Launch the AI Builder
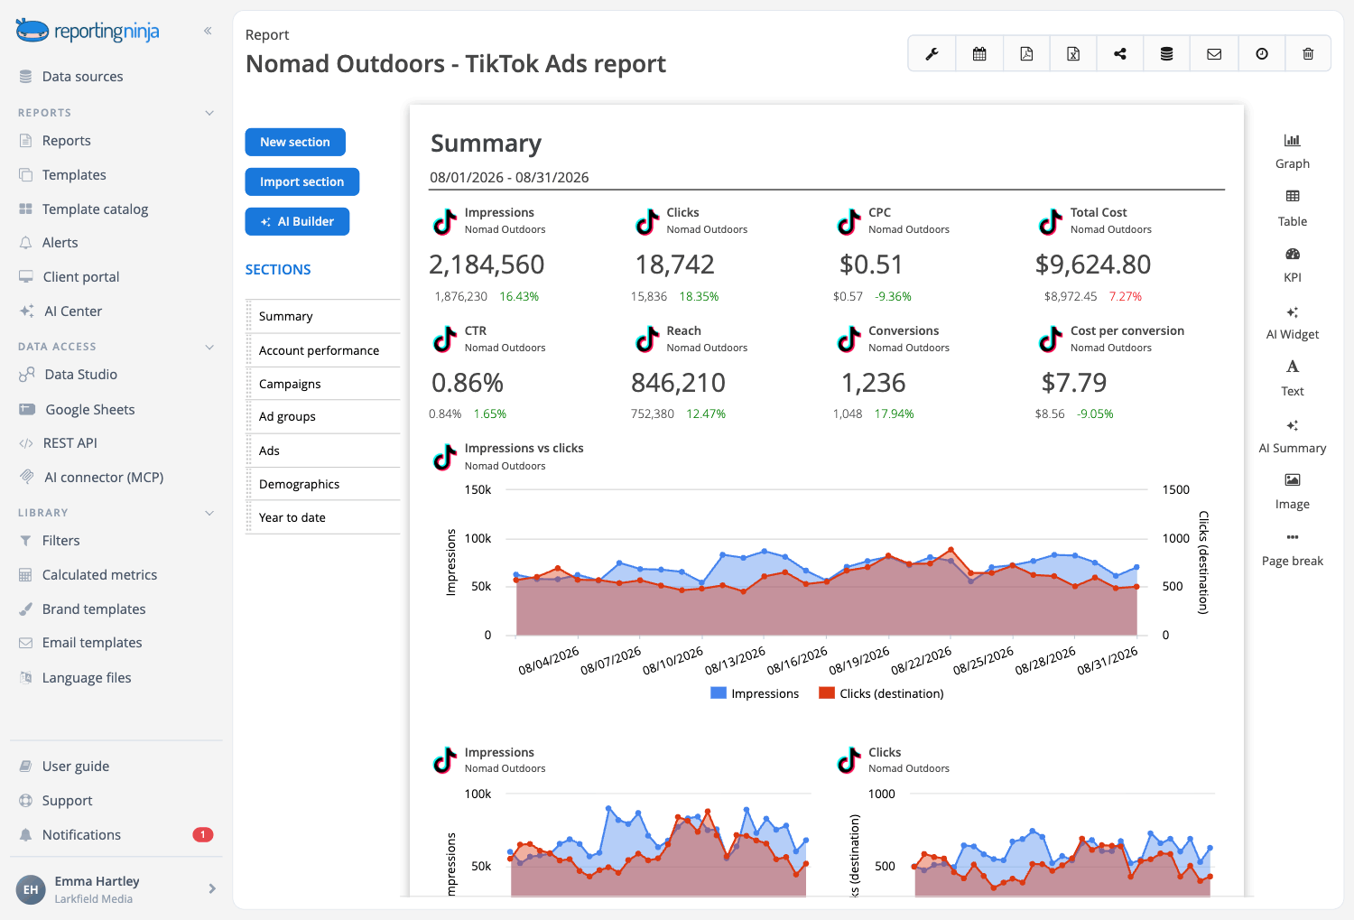 pos(297,221)
